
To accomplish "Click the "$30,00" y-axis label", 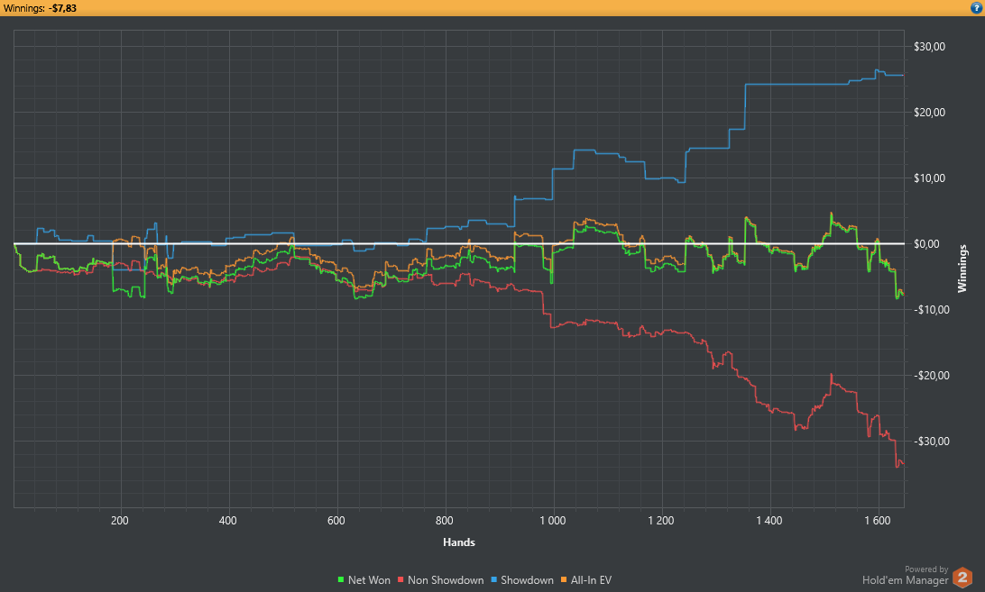I will point(929,47).
